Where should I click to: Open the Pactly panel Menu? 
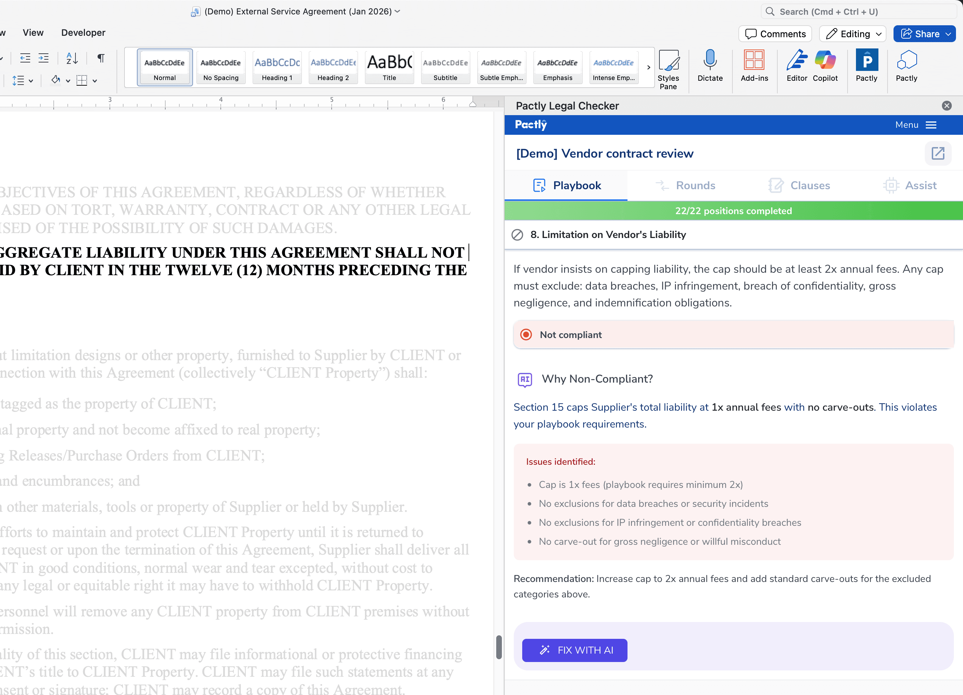pyautogui.click(x=916, y=124)
